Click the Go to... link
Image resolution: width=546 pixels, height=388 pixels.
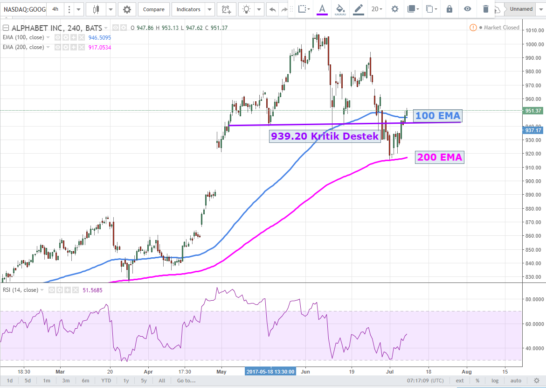[x=187, y=381]
